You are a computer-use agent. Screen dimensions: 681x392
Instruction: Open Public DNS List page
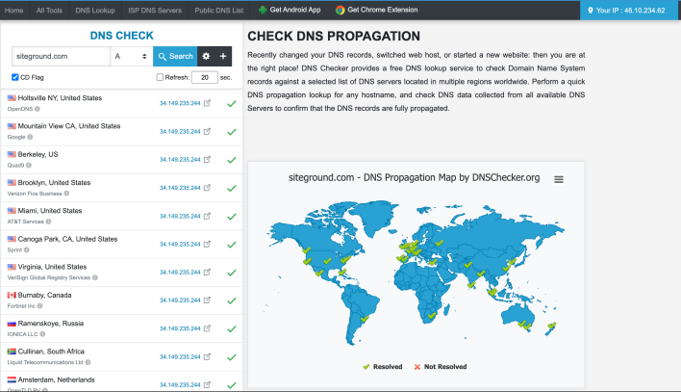click(x=219, y=11)
